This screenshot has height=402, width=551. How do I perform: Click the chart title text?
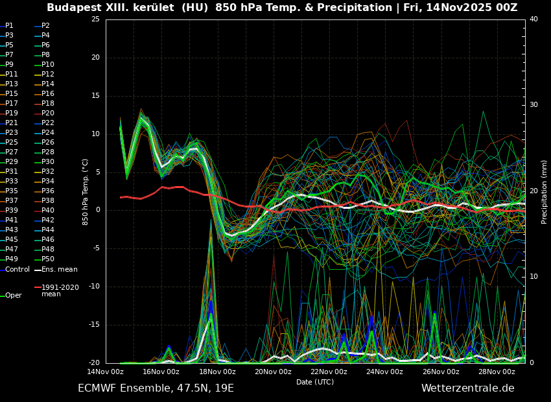click(x=282, y=8)
